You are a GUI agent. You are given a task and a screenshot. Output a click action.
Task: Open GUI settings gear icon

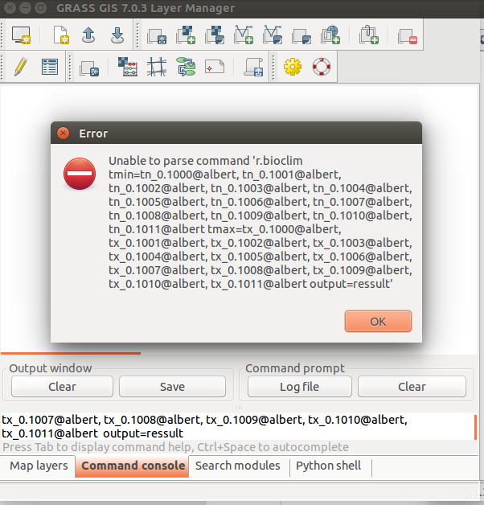point(293,67)
